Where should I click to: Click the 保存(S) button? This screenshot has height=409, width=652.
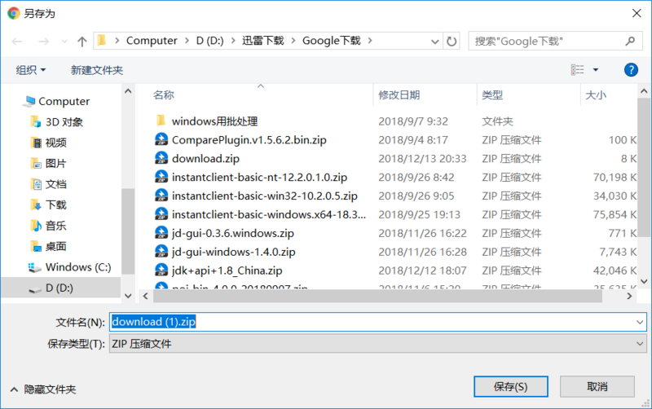511,386
